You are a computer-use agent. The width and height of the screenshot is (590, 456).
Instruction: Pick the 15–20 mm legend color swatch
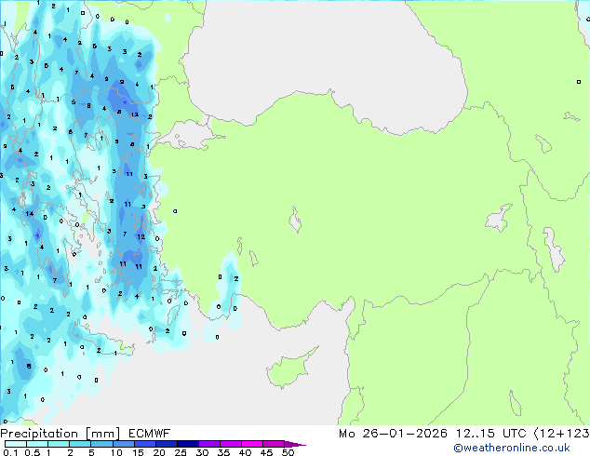[145, 444]
